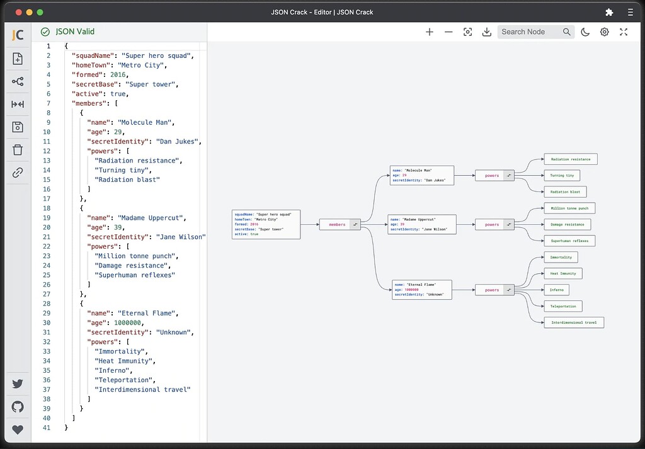This screenshot has height=449, width=645.
Task: Open the GitHub icon in sidebar
Action: click(x=18, y=407)
